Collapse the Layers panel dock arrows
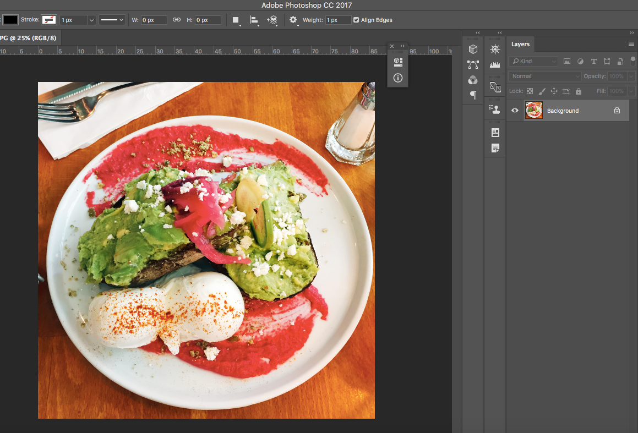 (x=632, y=32)
